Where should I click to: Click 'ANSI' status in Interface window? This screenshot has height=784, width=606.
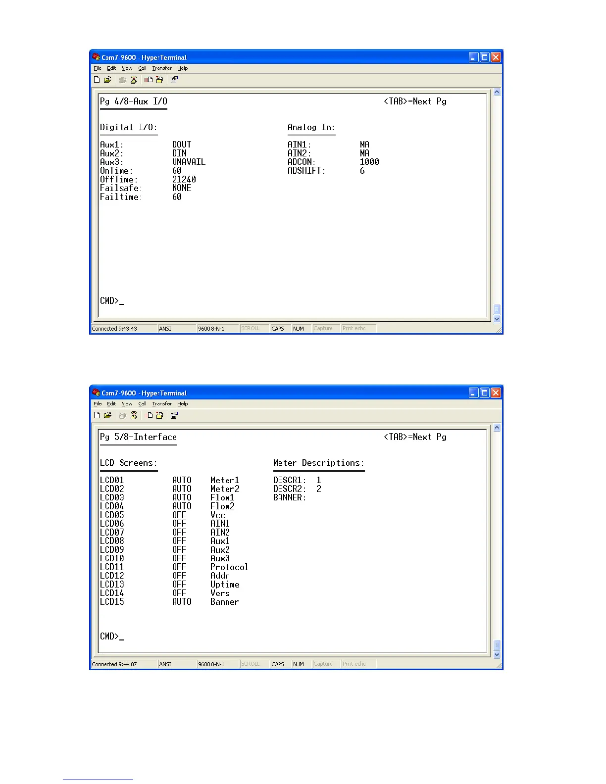(165, 664)
